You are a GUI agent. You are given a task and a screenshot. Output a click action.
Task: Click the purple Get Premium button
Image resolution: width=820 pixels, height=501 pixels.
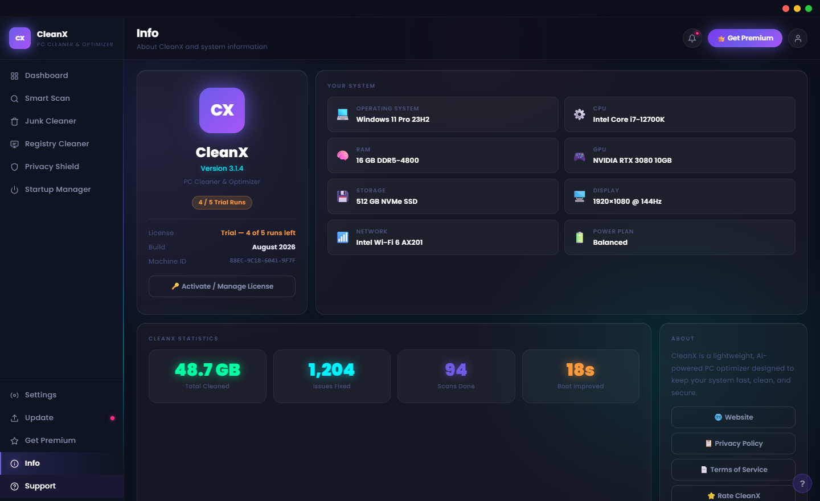[x=745, y=38]
